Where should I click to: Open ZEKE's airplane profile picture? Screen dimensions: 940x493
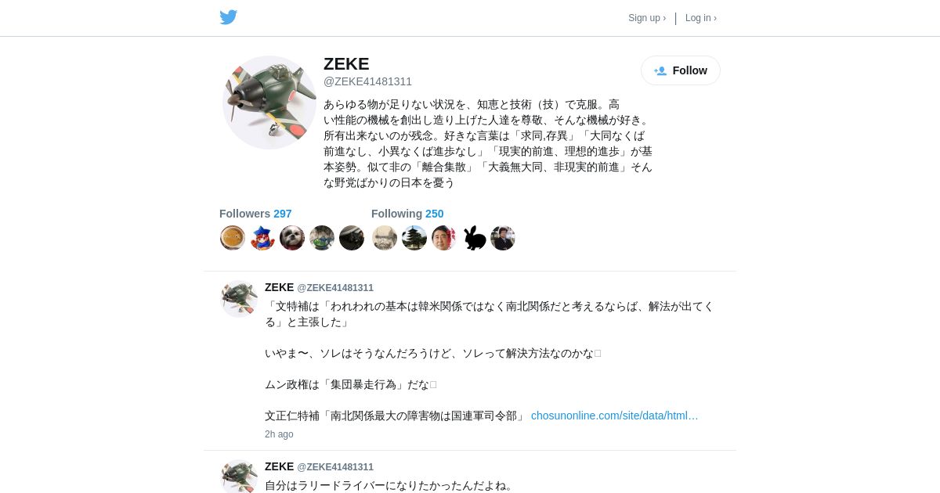pyautogui.click(x=269, y=103)
